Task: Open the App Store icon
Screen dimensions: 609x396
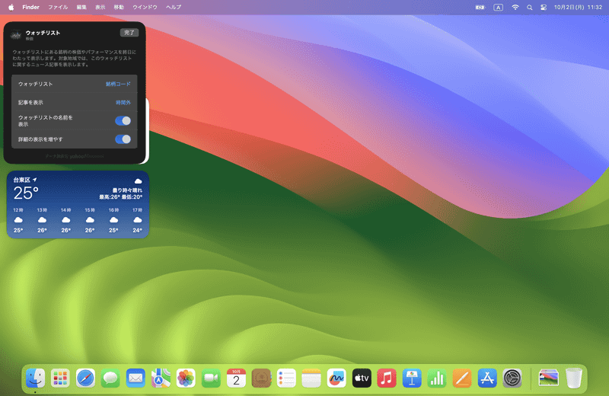Action: [x=487, y=378]
